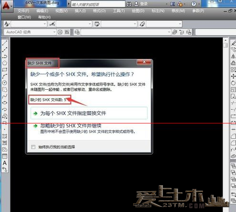
Task: Select the Line tool in draw toolbar
Action: pos(5,43)
